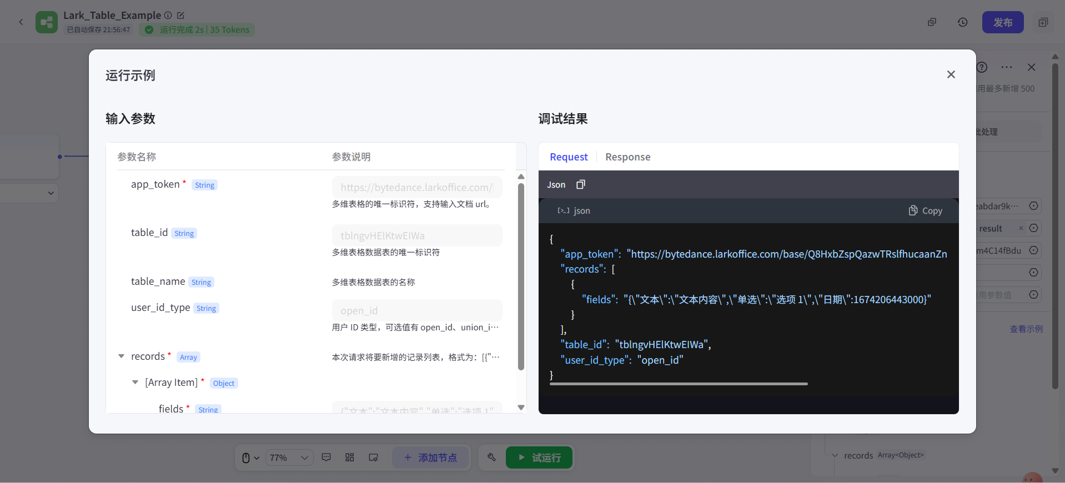This screenshot has width=1065, height=483.
Task: Click the settings icon beside result field
Action: 1033,228
